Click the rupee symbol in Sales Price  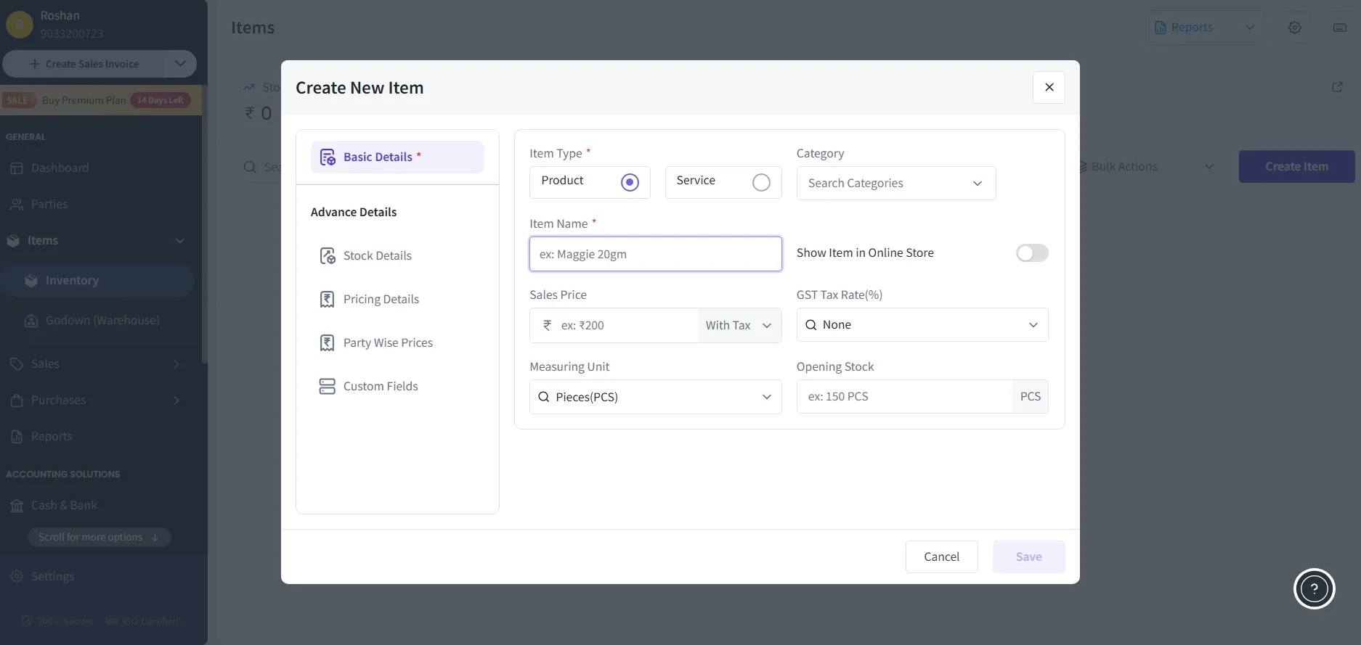547,325
